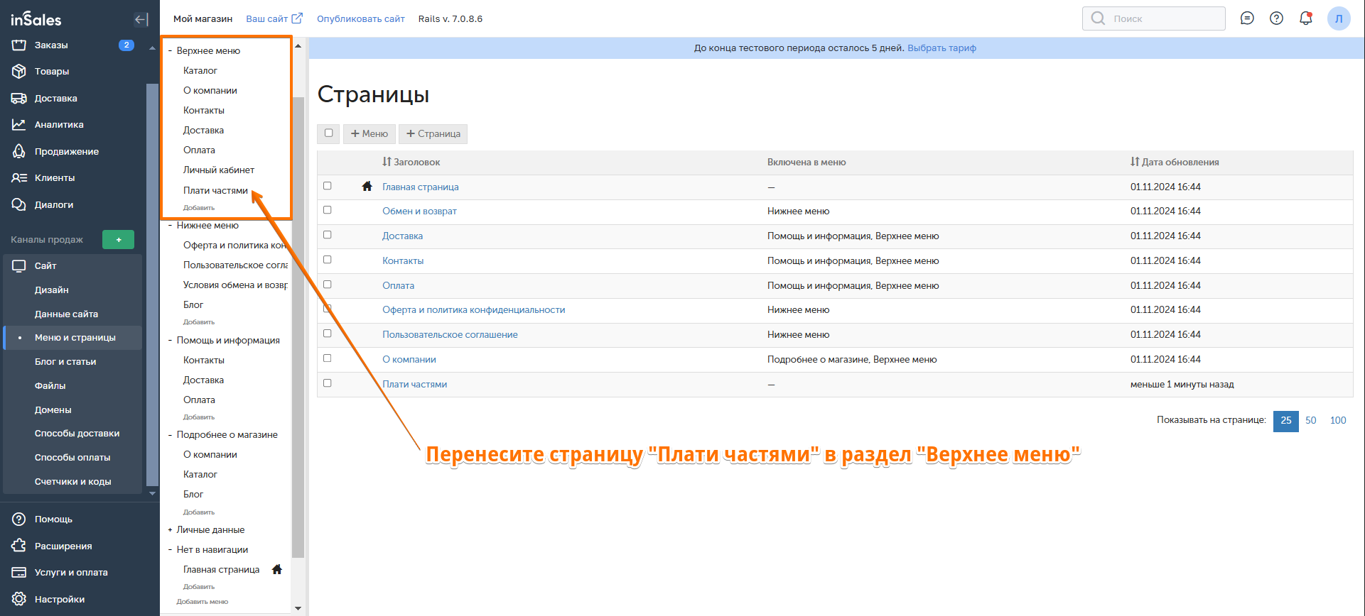Go to Товары in the left sidebar
This screenshot has width=1365, height=616.
52,72
